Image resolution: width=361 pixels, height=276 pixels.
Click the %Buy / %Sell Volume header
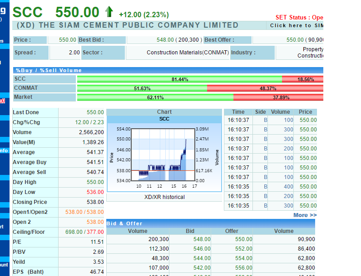coord(168,70)
